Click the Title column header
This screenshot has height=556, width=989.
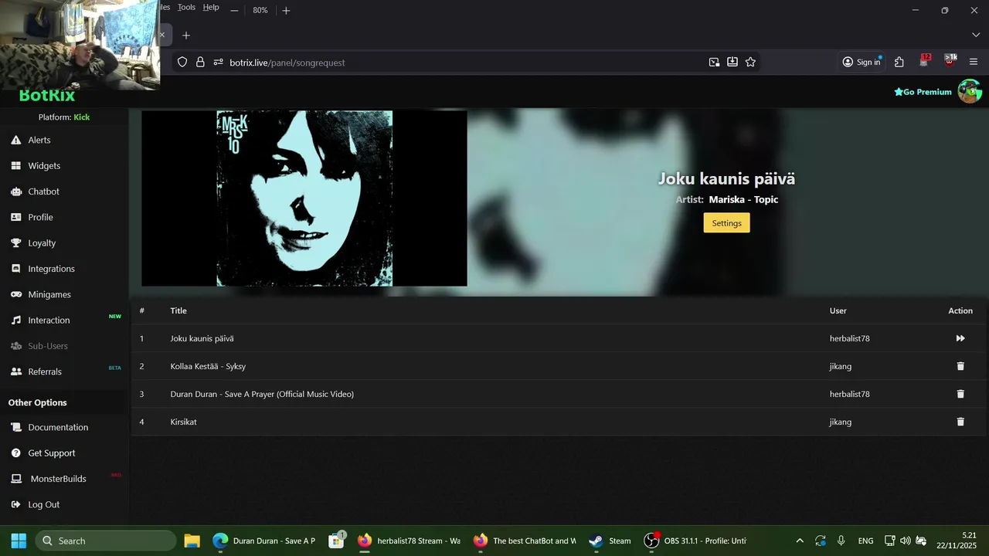tap(178, 310)
